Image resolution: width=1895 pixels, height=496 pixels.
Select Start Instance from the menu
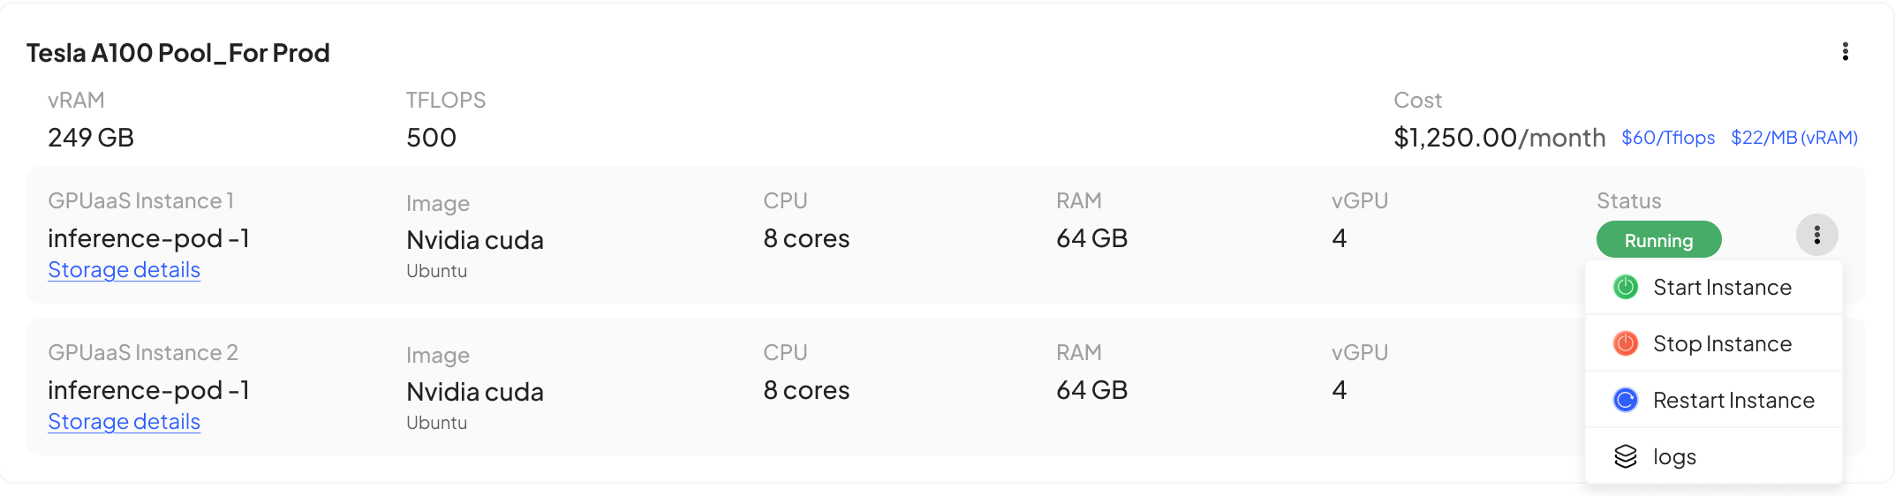pyautogui.click(x=1721, y=288)
